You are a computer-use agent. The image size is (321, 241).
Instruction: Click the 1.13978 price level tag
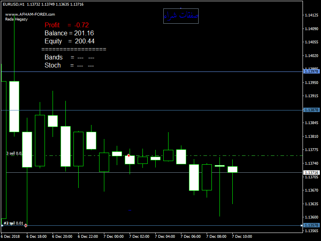tap(311, 71)
